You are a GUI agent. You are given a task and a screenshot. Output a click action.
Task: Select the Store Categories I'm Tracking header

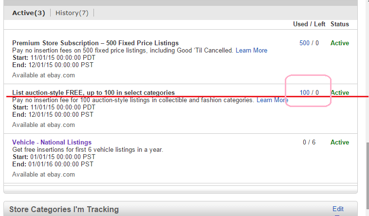point(64,210)
